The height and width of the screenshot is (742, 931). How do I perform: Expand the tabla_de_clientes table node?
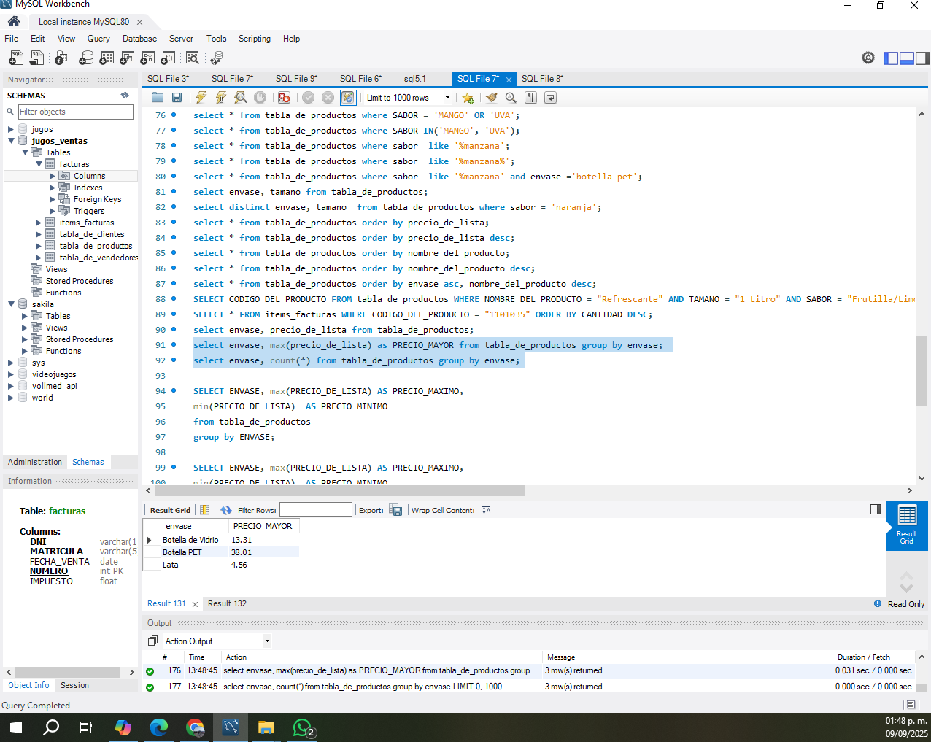pos(39,234)
